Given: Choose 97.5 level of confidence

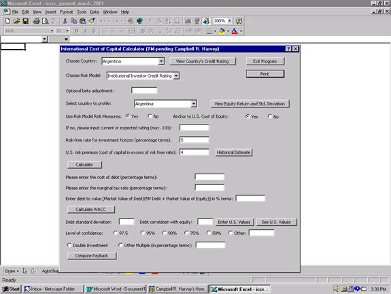Looking at the screenshot, I should click(115, 233).
